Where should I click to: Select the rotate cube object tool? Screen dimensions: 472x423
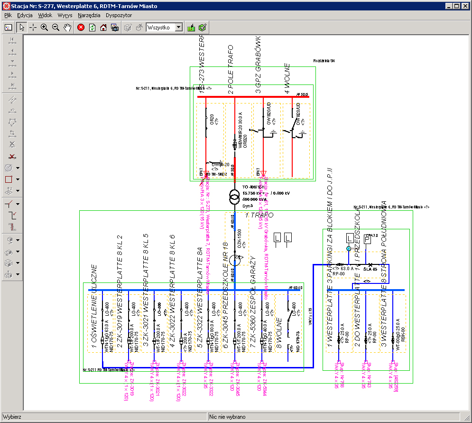(x=9, y=252)
